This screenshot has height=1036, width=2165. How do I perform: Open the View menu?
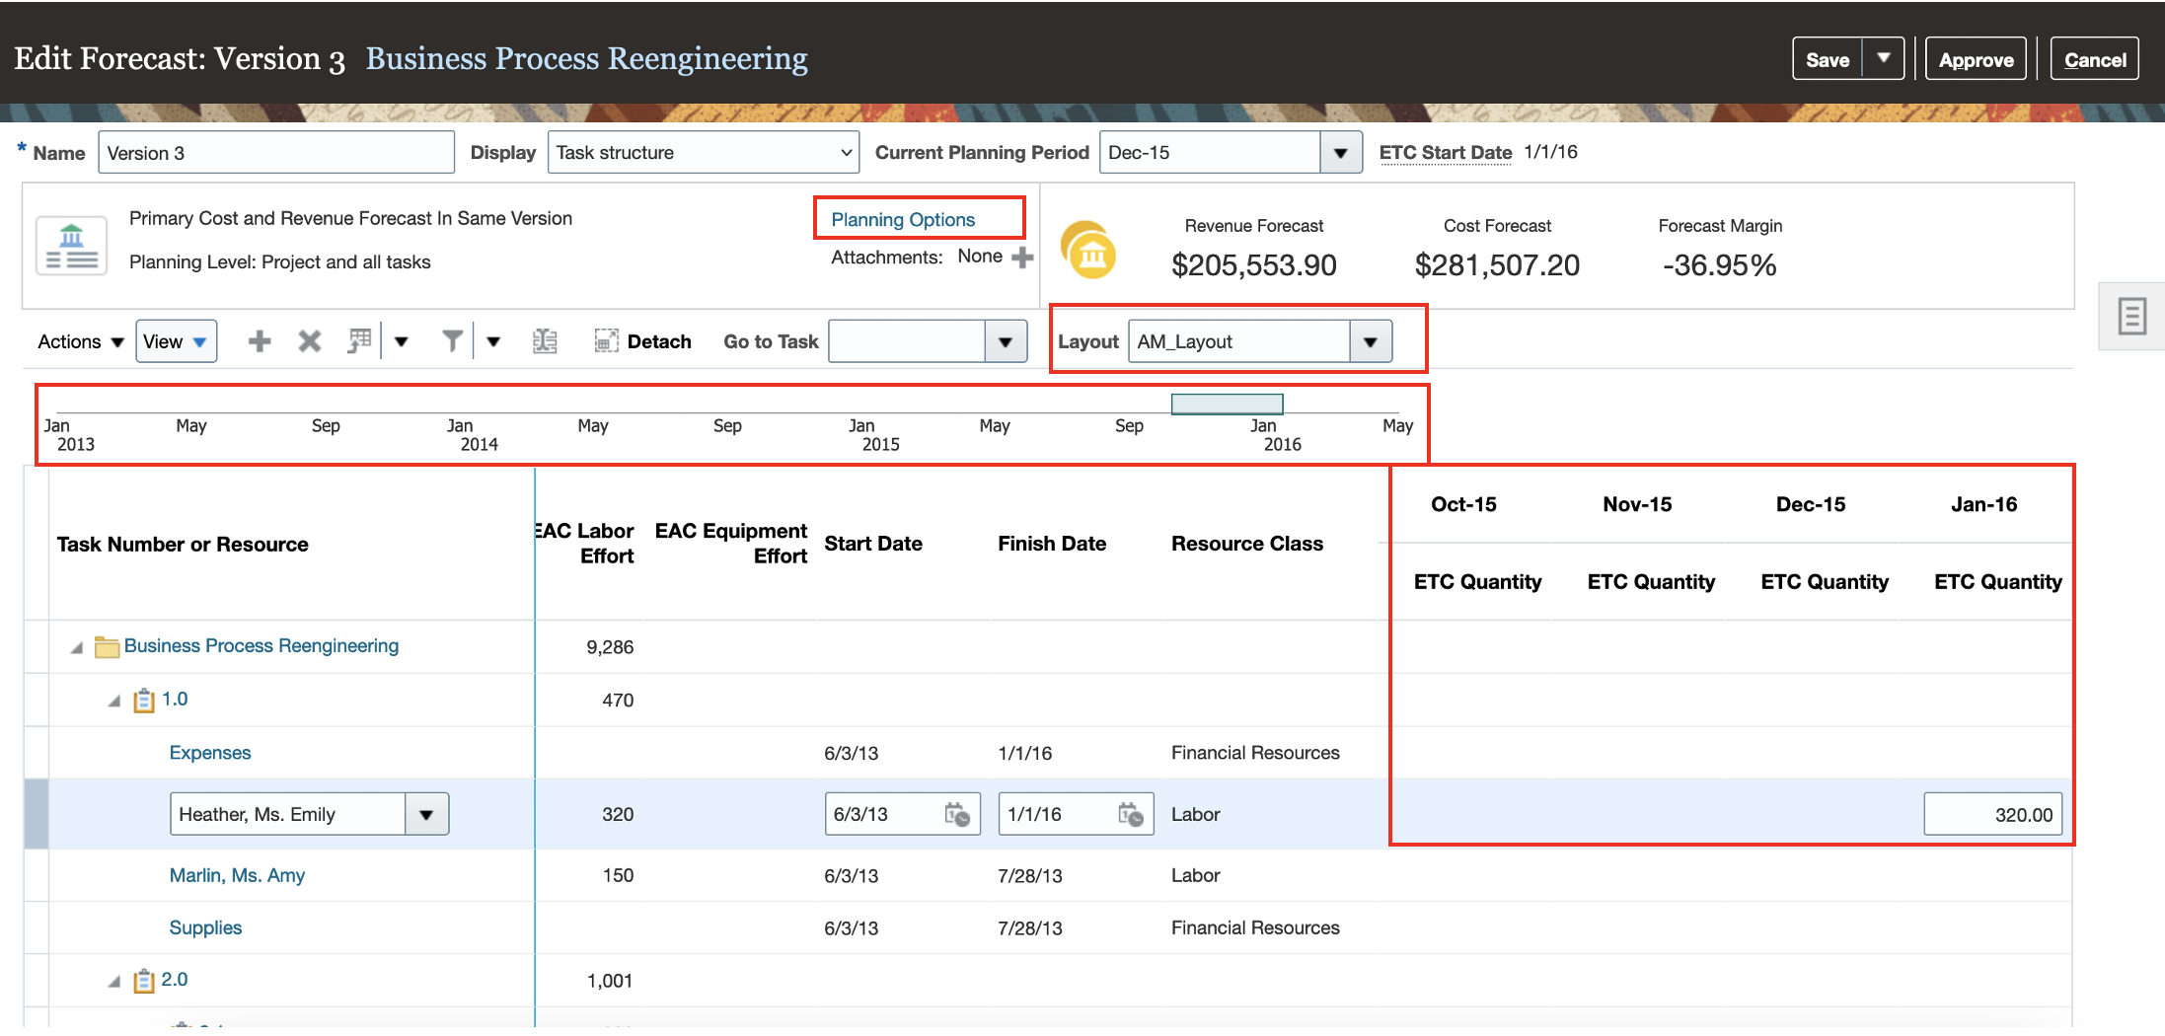(x=176, y=341)
